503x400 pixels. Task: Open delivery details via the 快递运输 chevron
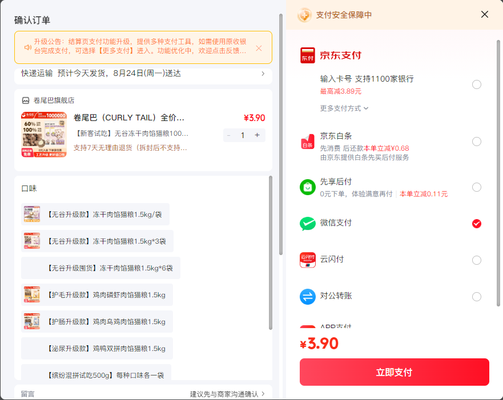coord(263,74)
